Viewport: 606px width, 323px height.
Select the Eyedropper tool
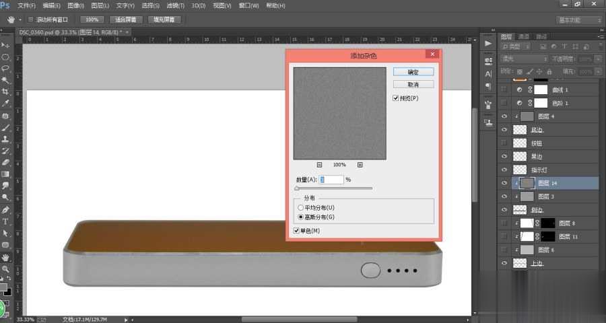click(x=5, y=103)
